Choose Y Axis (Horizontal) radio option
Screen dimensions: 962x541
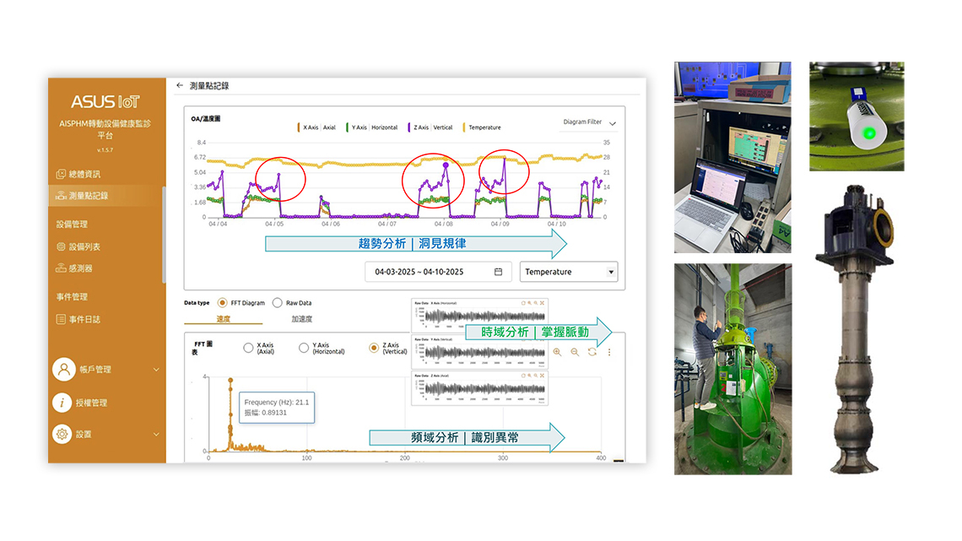[304, 348]
